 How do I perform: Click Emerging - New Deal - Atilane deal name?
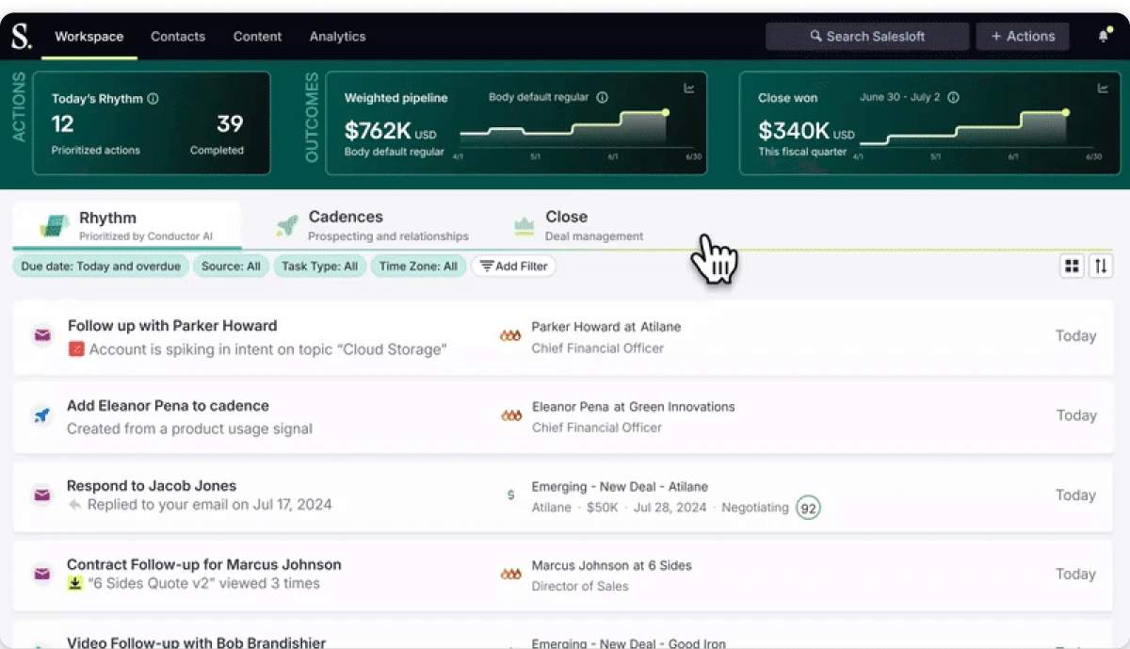pos(620,487)
